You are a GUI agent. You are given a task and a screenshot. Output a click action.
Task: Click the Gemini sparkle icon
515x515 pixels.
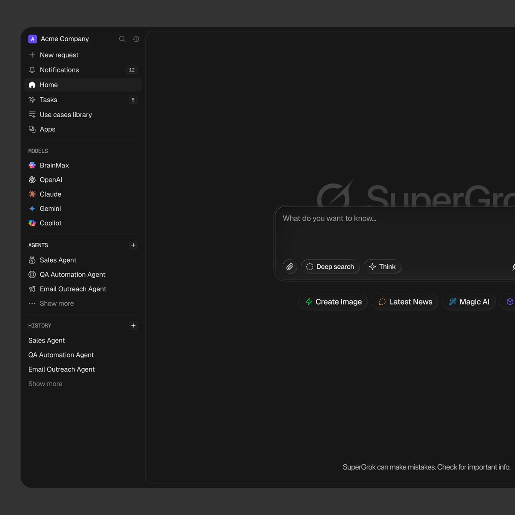click(x=32, y=209)
